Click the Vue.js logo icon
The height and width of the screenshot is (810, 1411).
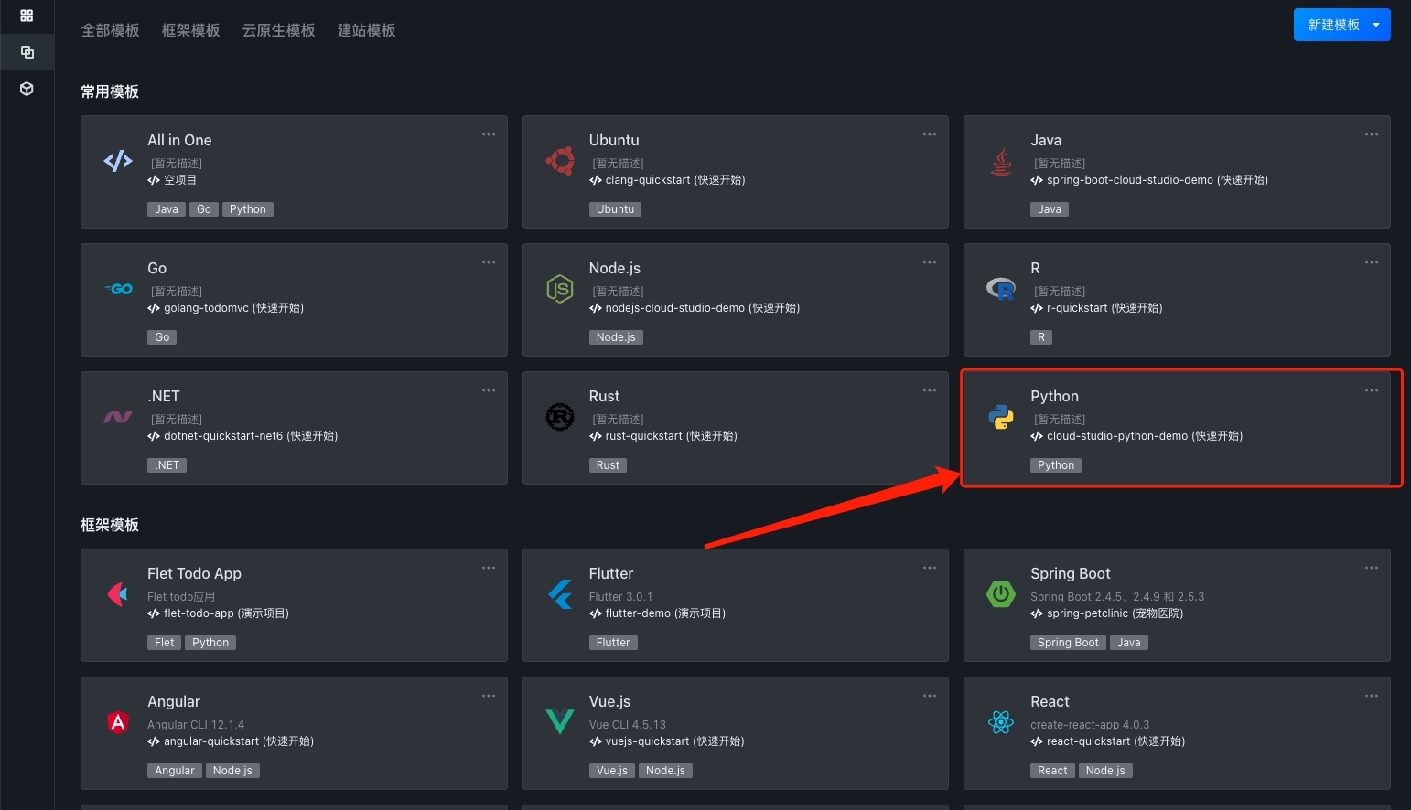point(560,722)
